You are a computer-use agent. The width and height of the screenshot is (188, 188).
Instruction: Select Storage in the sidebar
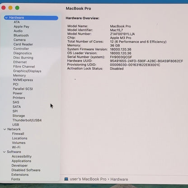pyautogui.click(x=19, y=116)
